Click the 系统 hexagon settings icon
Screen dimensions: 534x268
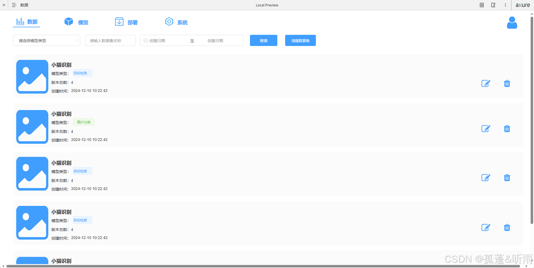(169, 21)
